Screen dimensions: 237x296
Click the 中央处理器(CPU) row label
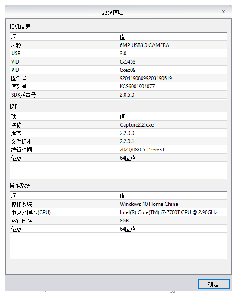click(31, 212)
